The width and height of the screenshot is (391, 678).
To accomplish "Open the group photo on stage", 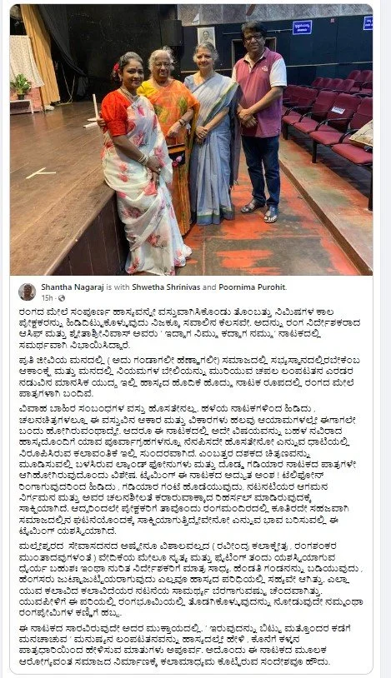I will [x=192, y=140].
